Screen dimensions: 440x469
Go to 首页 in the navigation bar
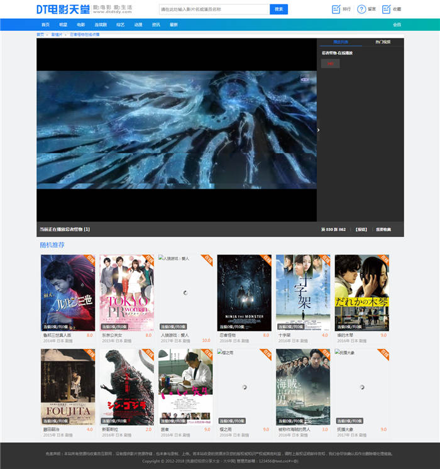(x=45, y=25)
